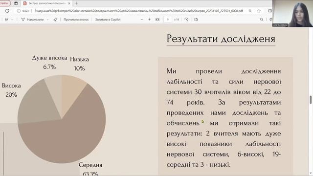
Task: Switch page view layout icon
Action: point(196,20)
